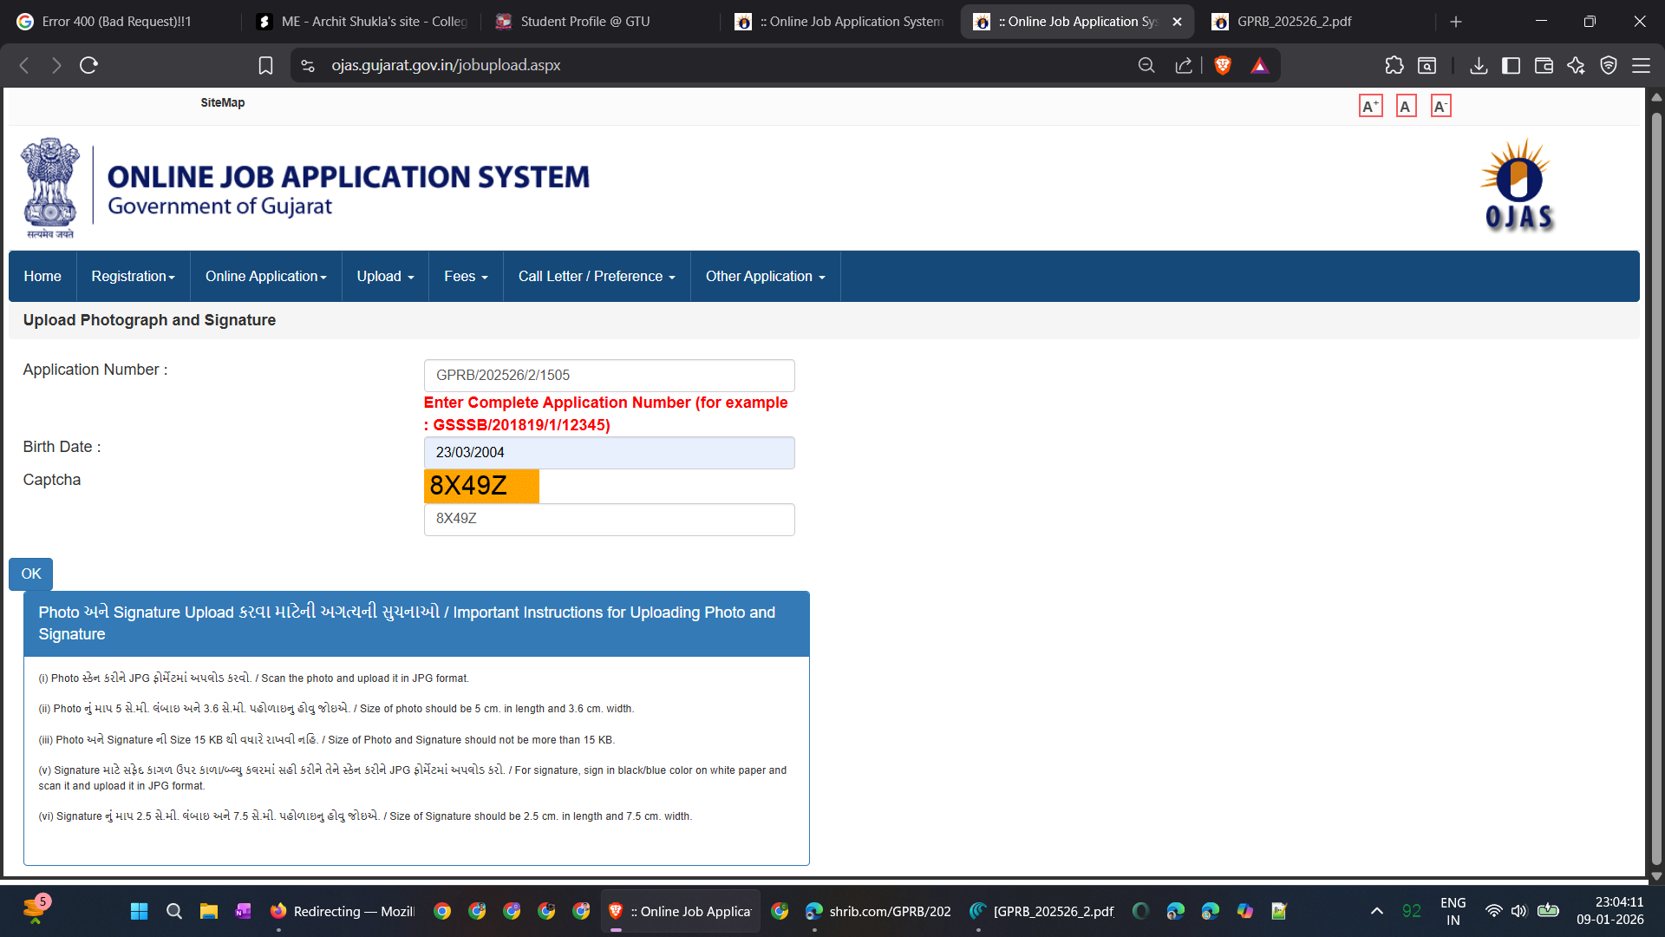The image size is (1665, 937).
Task: Open Brave Wallet icon in toolbar
Action: click(1544, 65)
